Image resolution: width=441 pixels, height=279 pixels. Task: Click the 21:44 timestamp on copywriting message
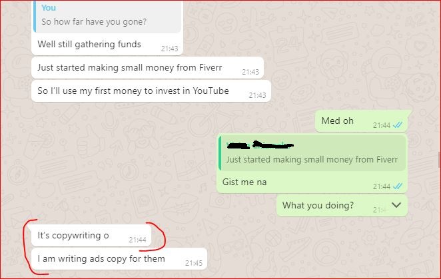[137, 240]
